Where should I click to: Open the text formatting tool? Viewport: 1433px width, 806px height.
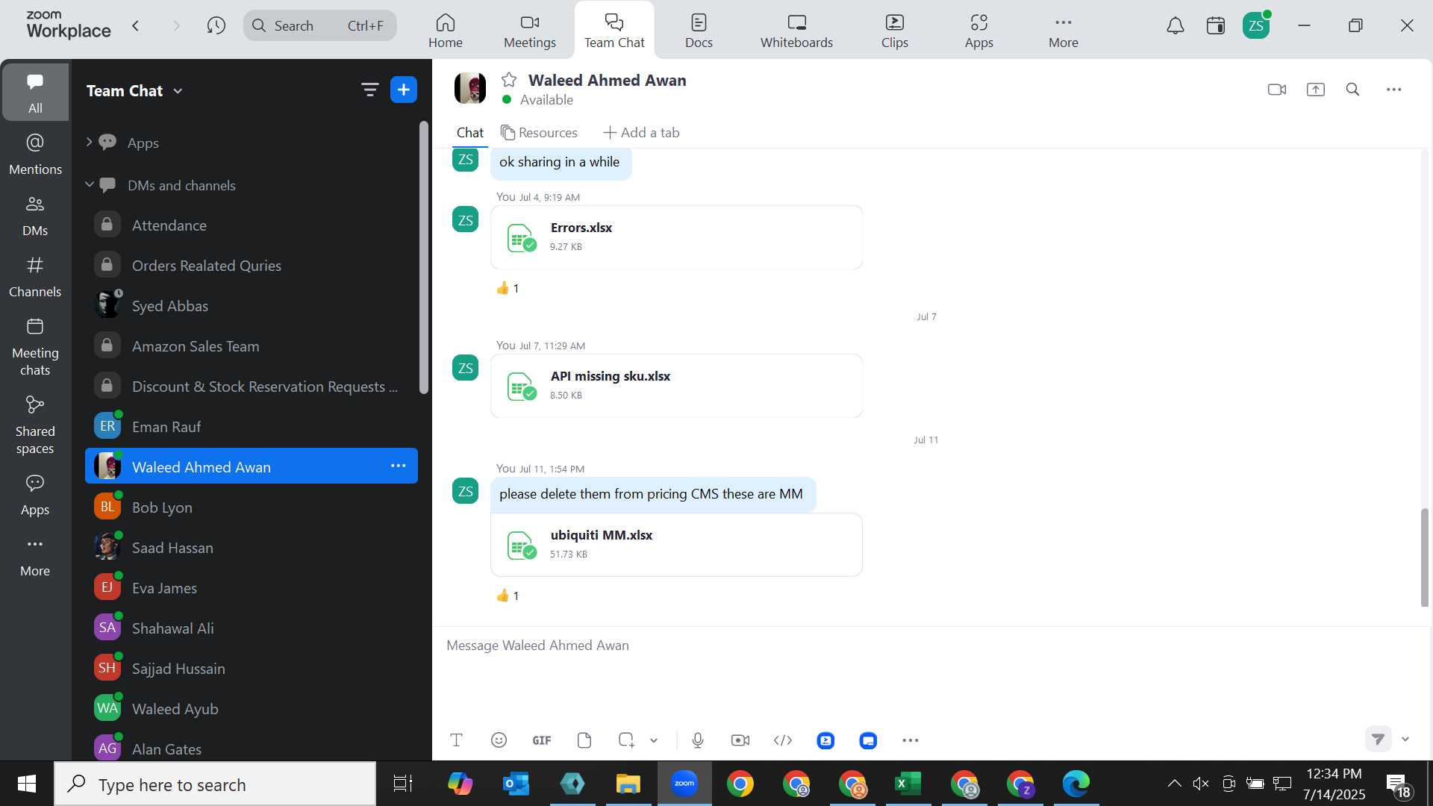457,740
